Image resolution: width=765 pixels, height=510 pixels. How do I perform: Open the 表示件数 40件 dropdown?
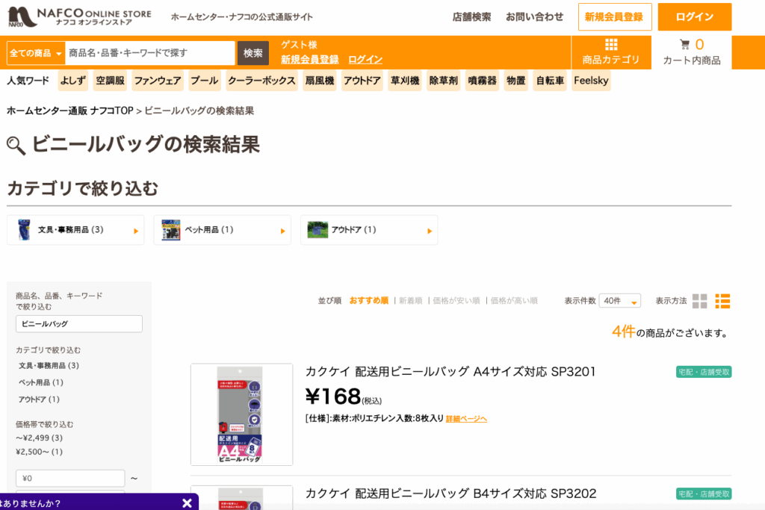click(x=619, y=301)
